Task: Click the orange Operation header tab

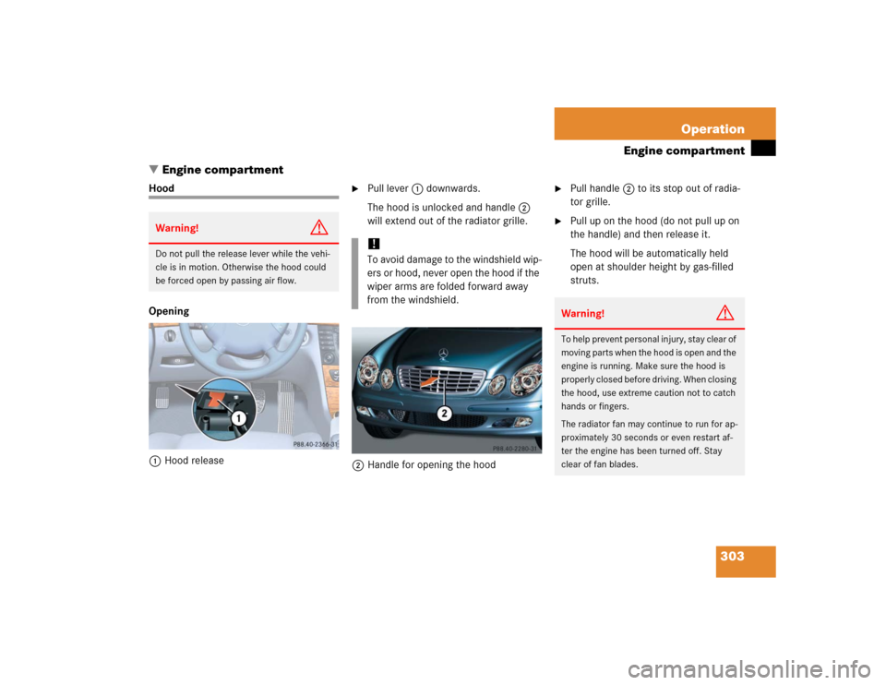Action: coord(664,124)
